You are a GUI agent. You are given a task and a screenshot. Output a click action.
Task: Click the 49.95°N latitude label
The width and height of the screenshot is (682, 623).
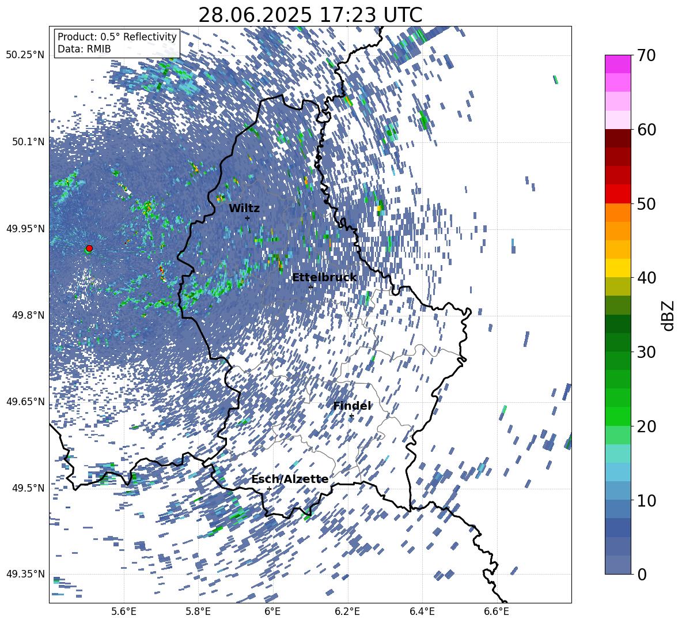(x=25, y=228)
